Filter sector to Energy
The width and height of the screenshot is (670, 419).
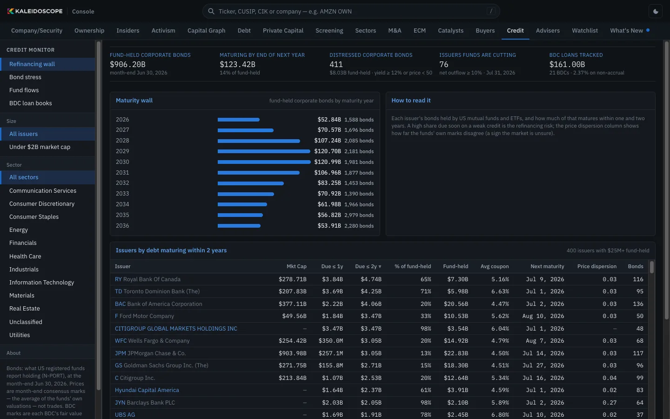pos(47,230)
